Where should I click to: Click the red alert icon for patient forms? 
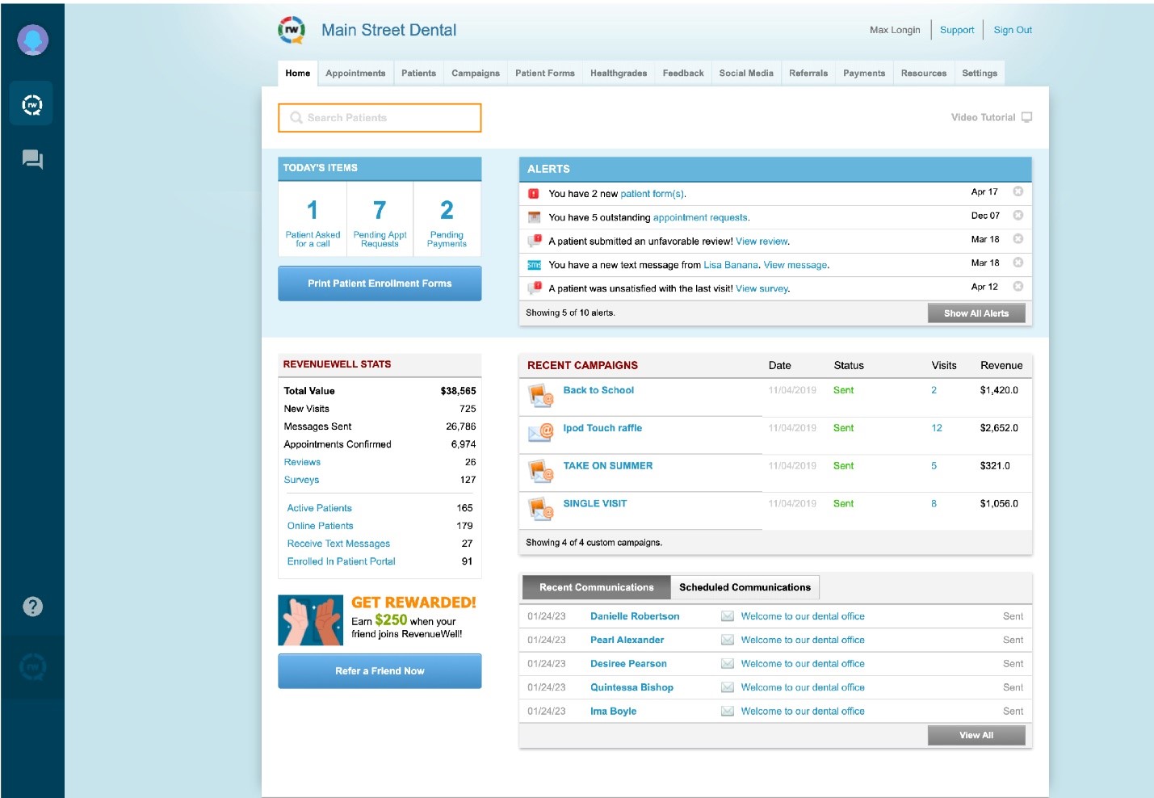click(534, 194)
